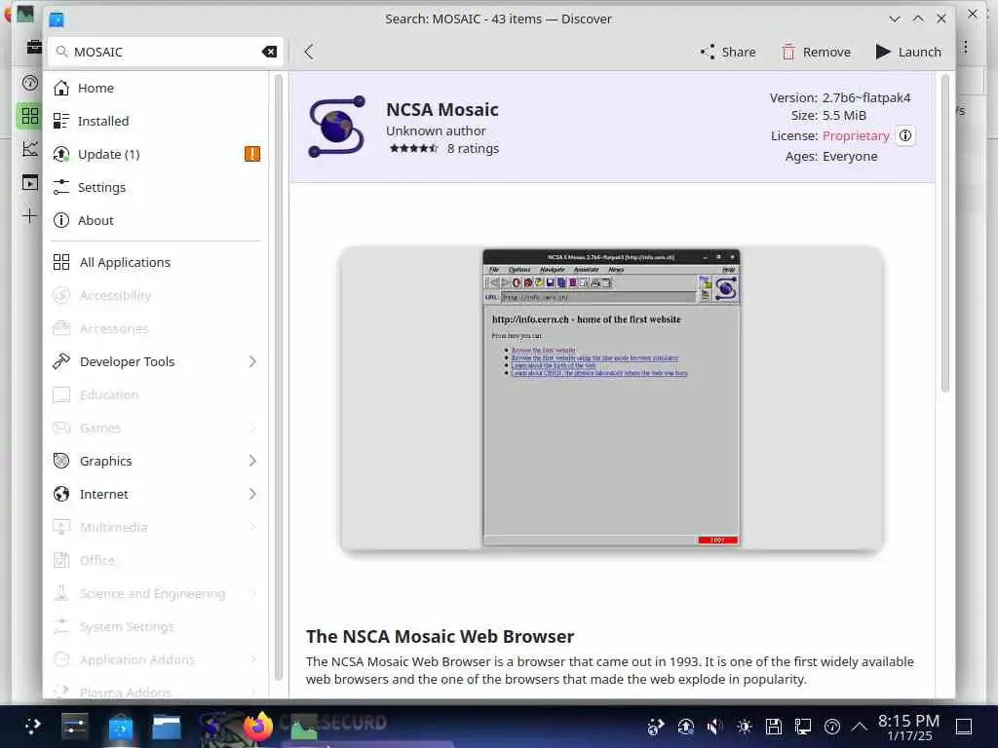
Task: Click the chart icon in background window
Action: tap(29, 149)
